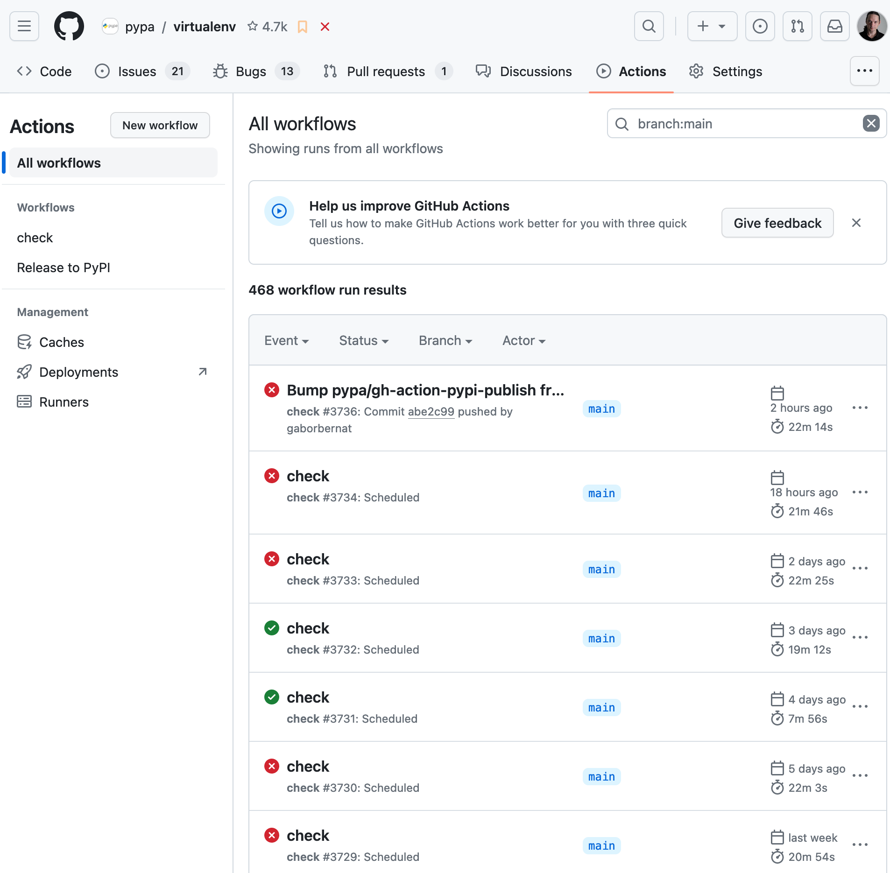890x873 pixels.
Task: Click the GitHub logo home icon
Action: tap(69, 27)
